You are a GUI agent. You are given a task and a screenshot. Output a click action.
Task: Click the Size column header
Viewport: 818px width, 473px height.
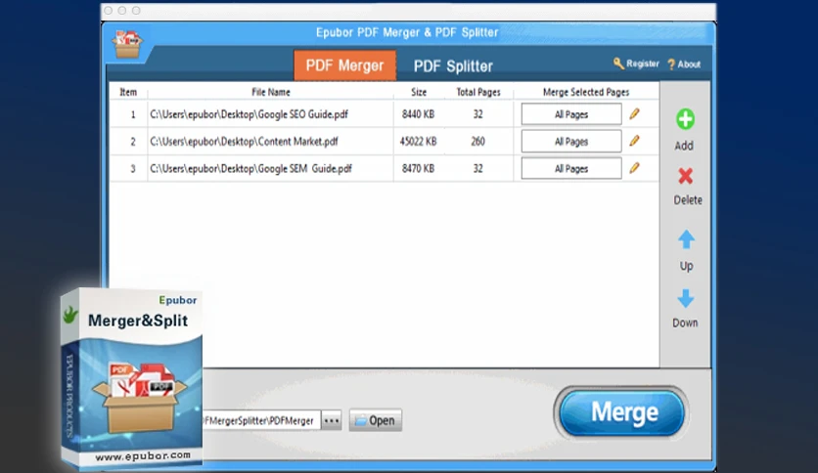pos(419,92)
